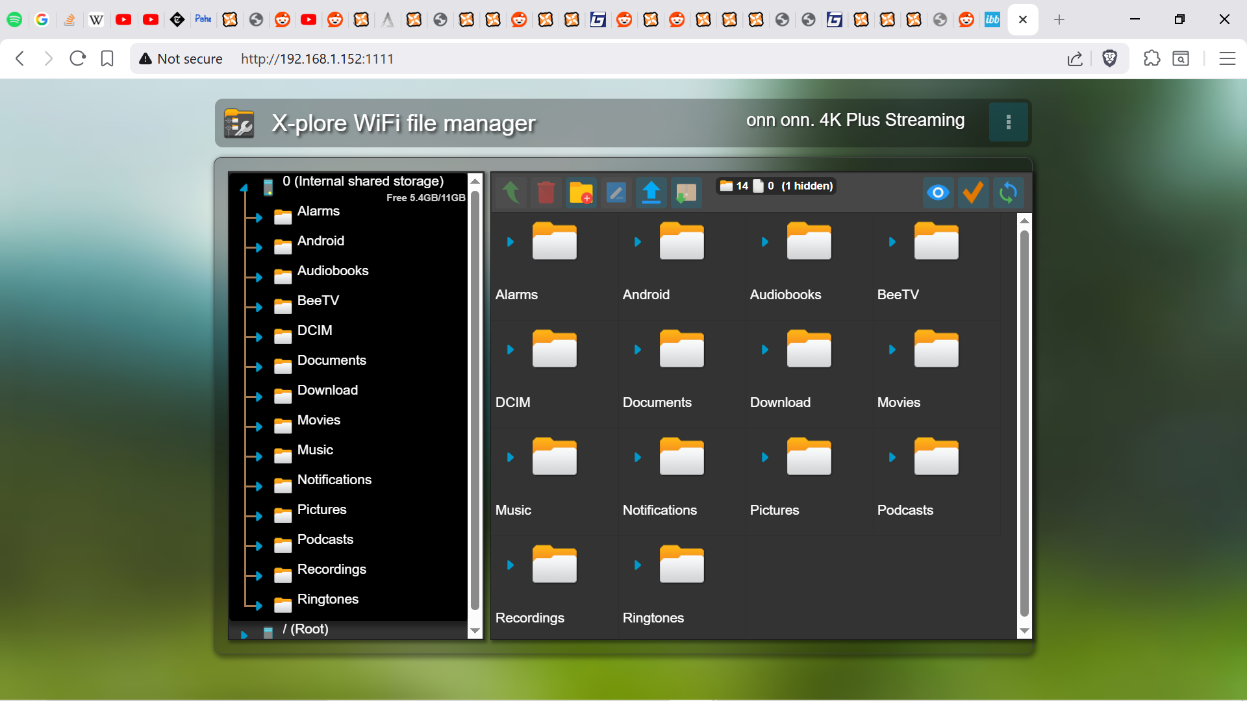Select Notifications in the folder tree

334,480
